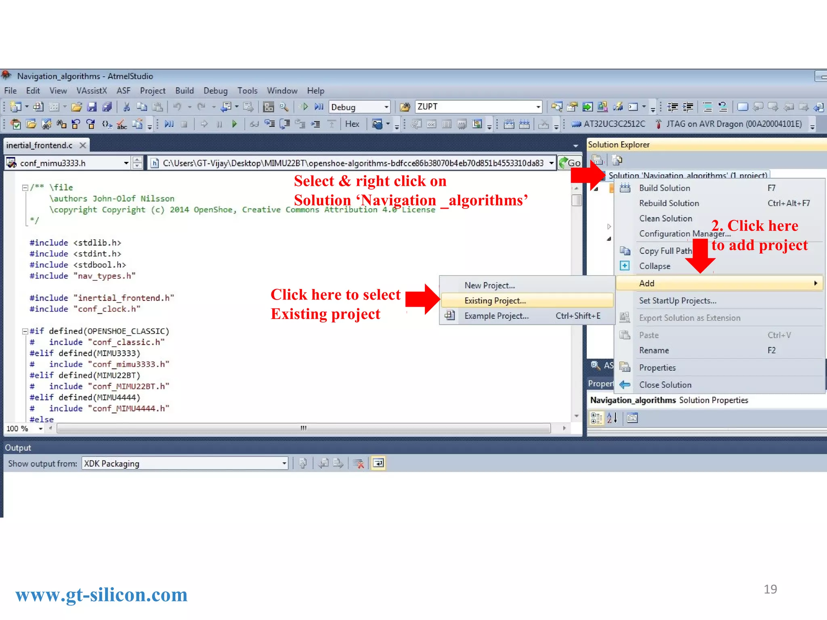Screen dimensions: 827x620
Task: Click editor scrollbar down arrow
Action: pyautogui.click(x=577, y=416)
